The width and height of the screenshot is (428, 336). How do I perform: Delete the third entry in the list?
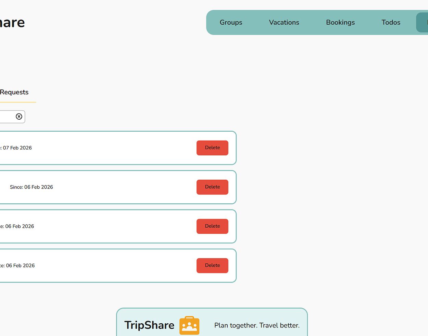click(x=212, y=226)
